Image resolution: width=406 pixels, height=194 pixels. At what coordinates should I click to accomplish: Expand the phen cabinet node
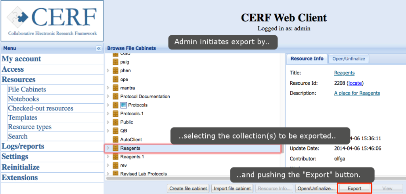[x=108, y=70]
